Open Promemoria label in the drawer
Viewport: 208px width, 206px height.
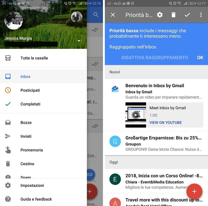[32, 150]
